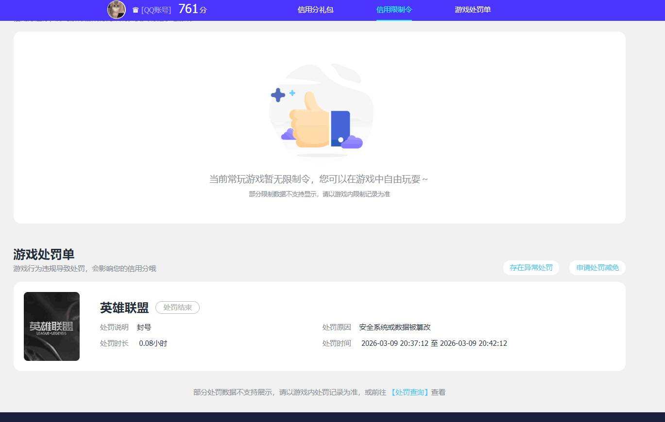Click the 处罚说明 label
This screenshot has width=665, height=422.
click(114, 327)
